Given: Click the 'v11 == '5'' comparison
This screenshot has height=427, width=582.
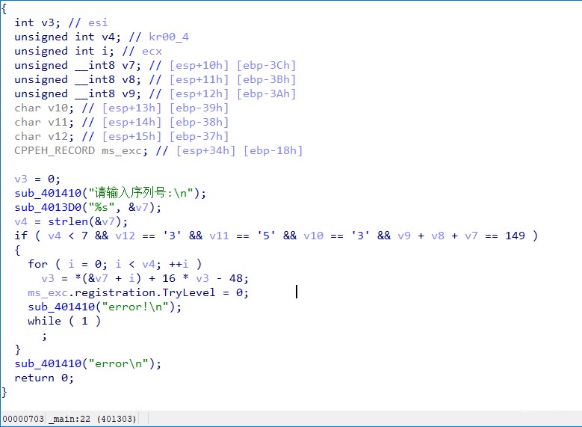Looking at the screenshot, I should [242, 236].
